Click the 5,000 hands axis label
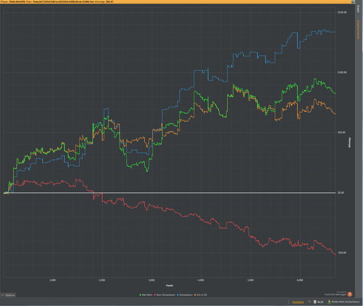This screenshot has width=363, height=306. click(250, 280)
